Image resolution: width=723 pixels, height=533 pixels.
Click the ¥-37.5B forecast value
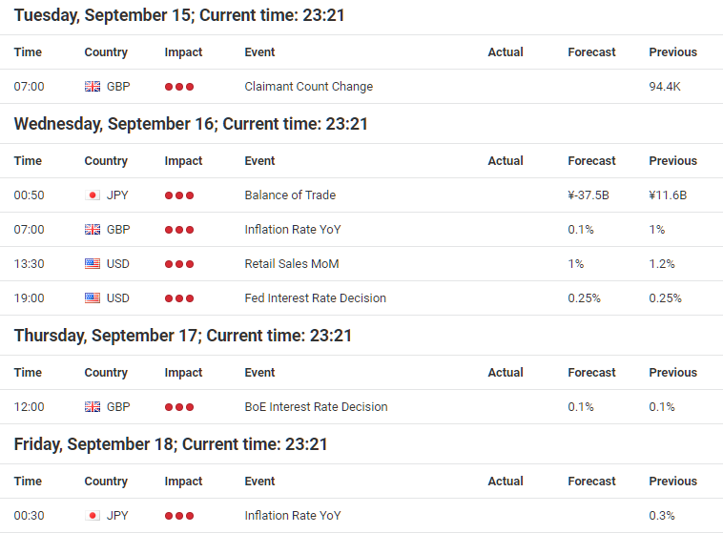tap(589, 195)
